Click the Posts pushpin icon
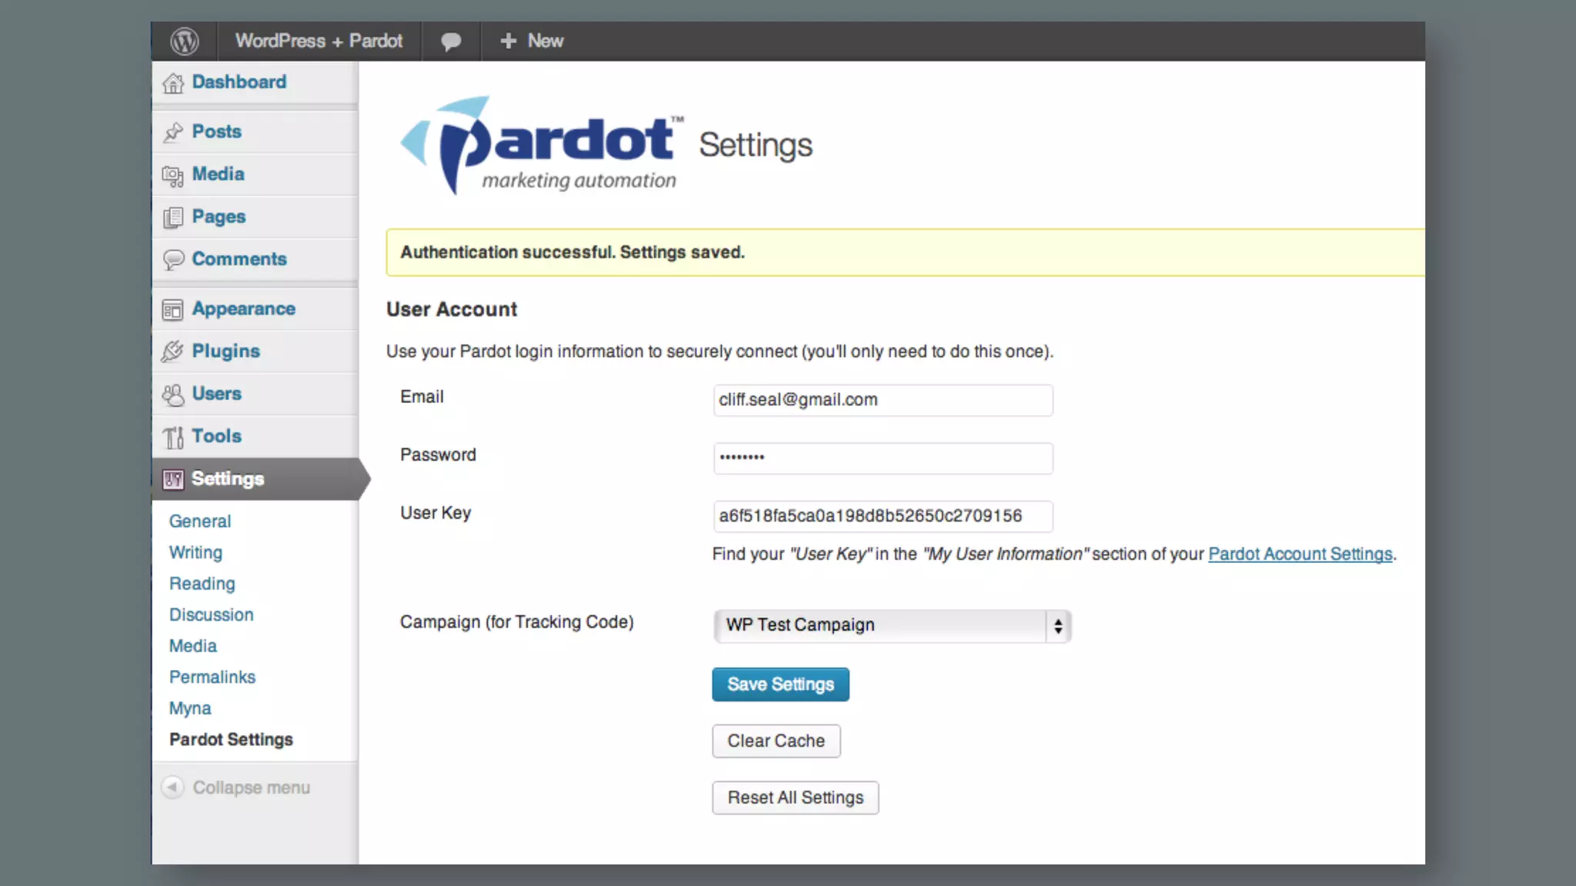Screen dimensions: 1576x886 pos(173,132)
